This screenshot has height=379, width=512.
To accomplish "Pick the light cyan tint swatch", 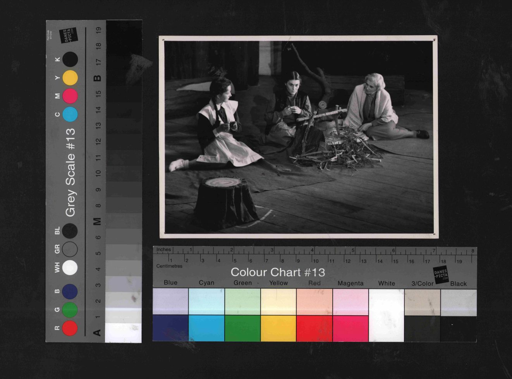I will point(206,301).
